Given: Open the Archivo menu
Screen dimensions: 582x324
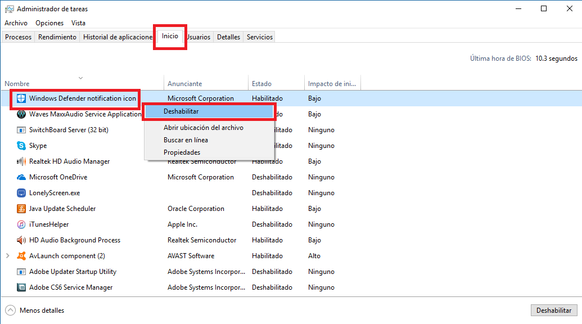Looking at the screenshot, I should tap(16, 23).
